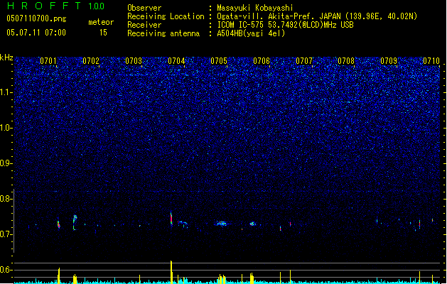Click the Receiving Location label
The image size is (447, 284).
[166, 16]
